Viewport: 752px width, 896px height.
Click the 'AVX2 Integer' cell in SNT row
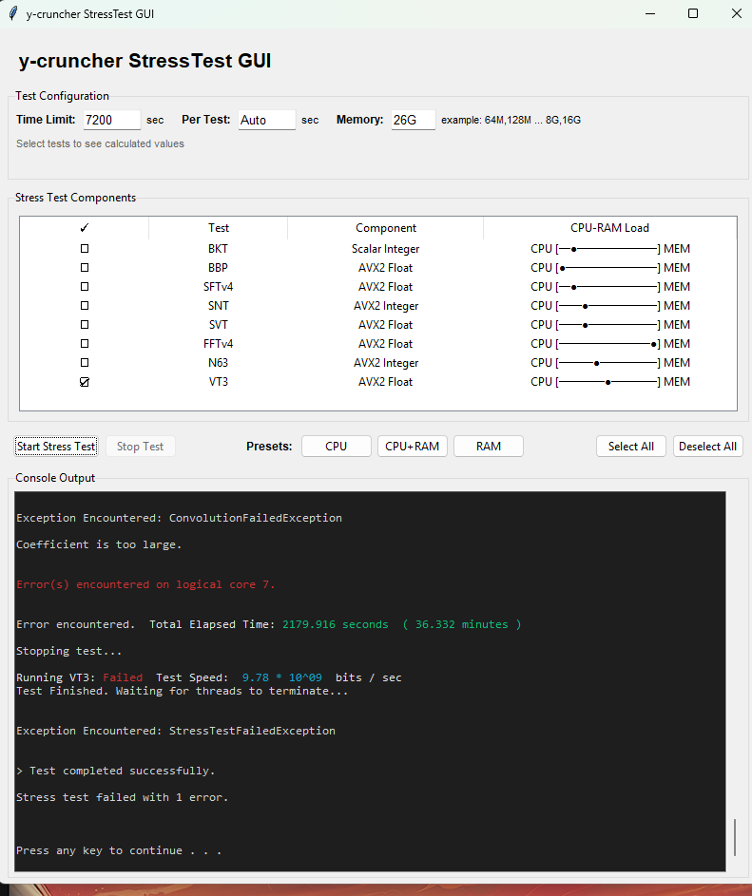click(x=385, y=306)
